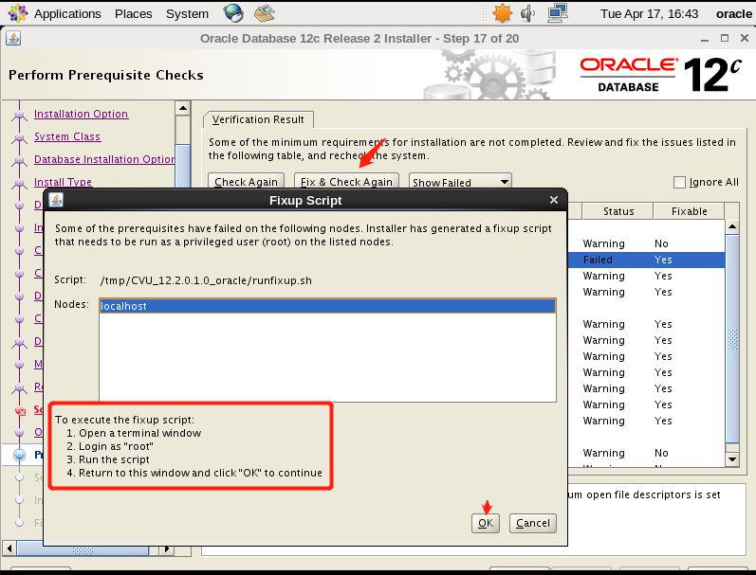Click the System Class step bullet icon
756x575 pixels.
pos(19,137)
